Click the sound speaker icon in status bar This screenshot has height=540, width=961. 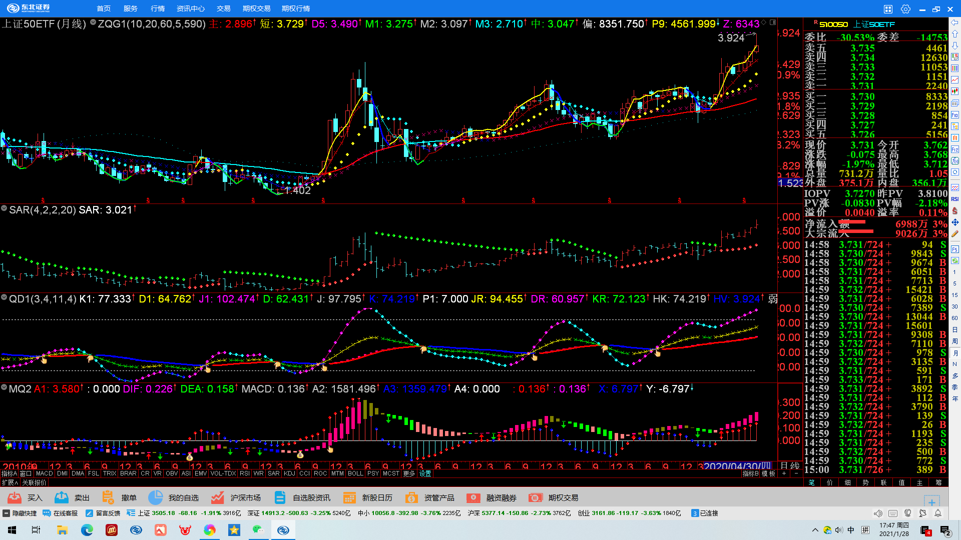(878, 513)
